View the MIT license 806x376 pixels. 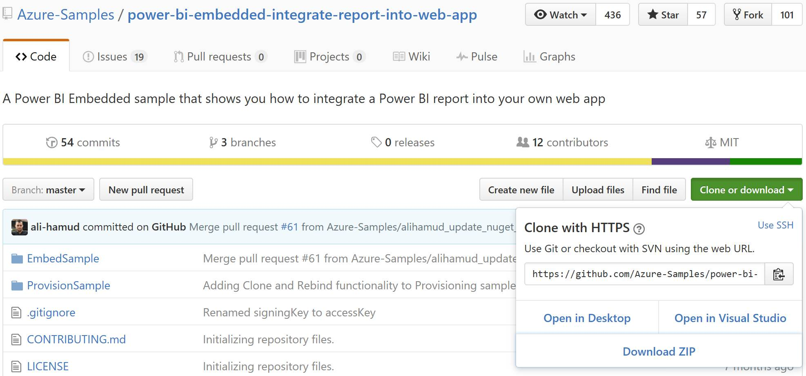pos(722,142)
